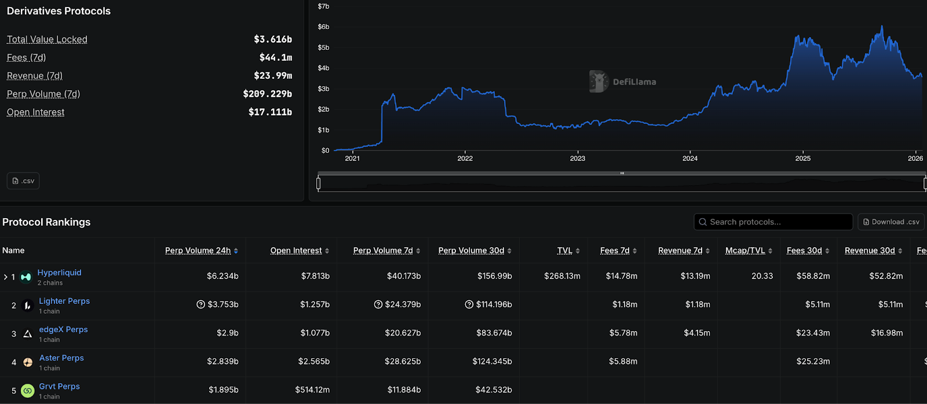Click the Download .csv button in rankings
Viewport: 927px width, 404px height.
(x=890, y=222)
